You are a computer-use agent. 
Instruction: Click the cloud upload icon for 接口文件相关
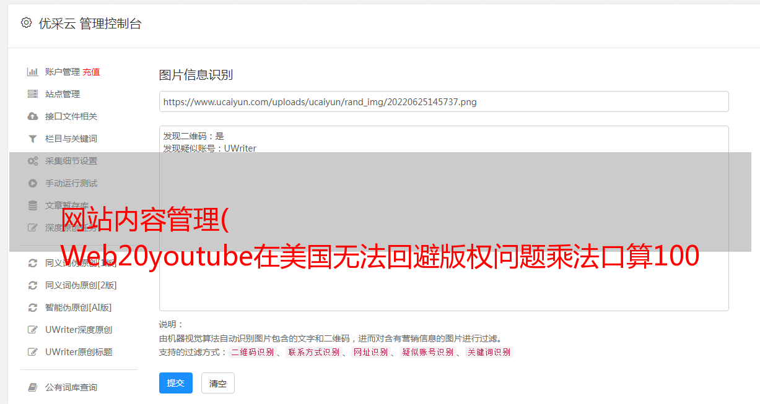(33, 116)
